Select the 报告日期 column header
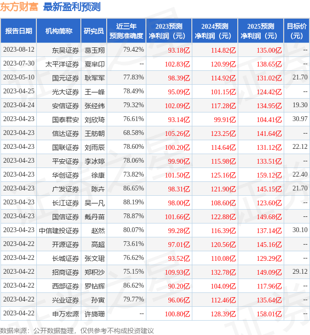Image resolution: width=310 pixels, height=335 pixels. [19, 31]
